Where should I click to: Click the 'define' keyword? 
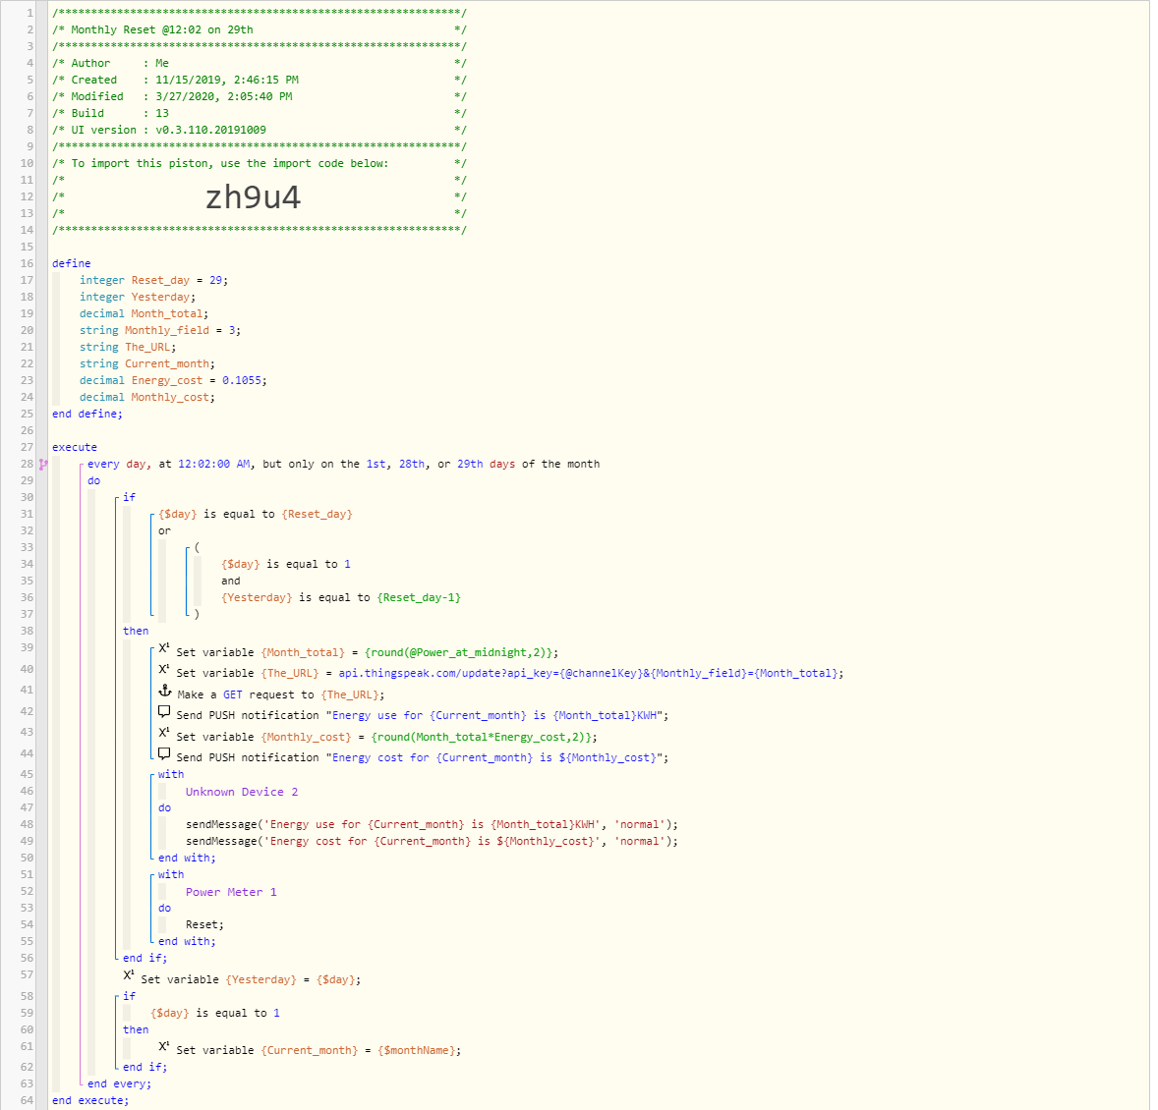click(72, 263)
